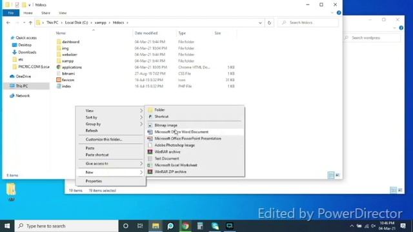Open the View ribbon tab

tap(63, 13)
